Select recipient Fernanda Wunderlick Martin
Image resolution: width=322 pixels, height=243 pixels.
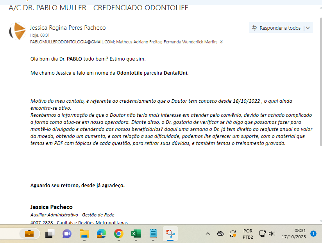click(191, 42)
